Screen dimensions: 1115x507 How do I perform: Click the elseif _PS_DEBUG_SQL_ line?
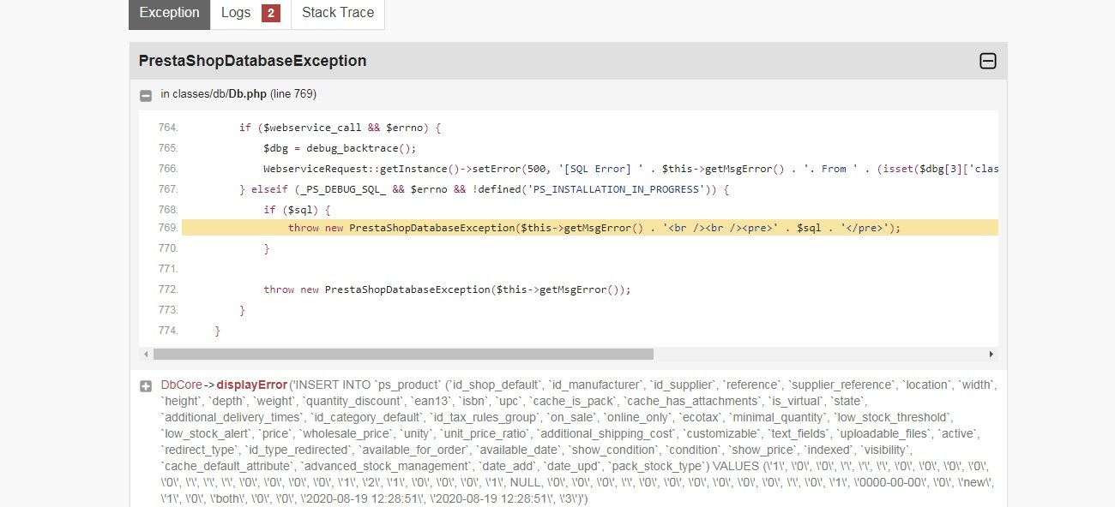[484, 189]
